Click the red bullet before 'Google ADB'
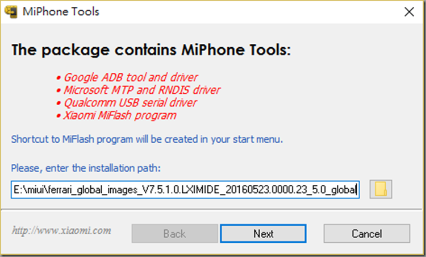This screenshot has width=426, height=257. coord(59,78)
